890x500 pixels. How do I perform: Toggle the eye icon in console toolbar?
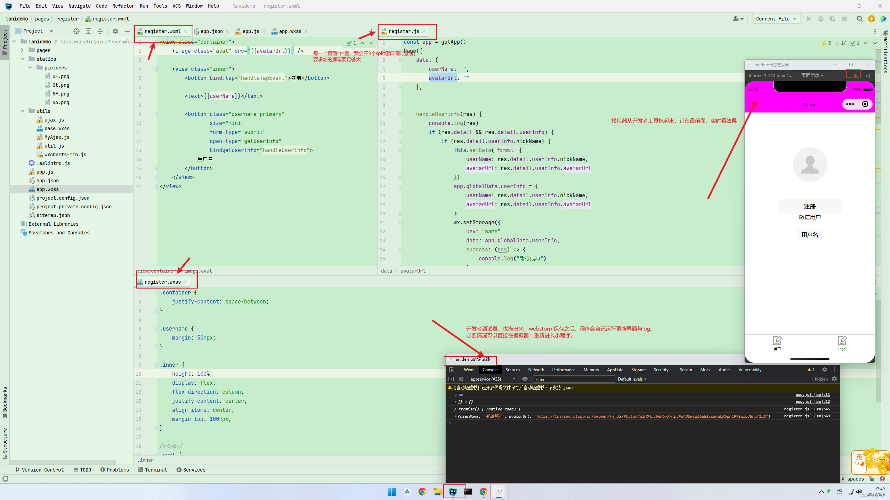coord(525,379)
